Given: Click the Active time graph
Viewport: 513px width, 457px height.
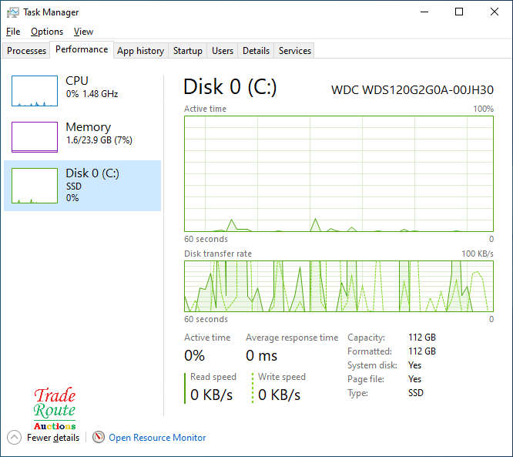Looking at the screenshot, I should (x=339, y=173).
